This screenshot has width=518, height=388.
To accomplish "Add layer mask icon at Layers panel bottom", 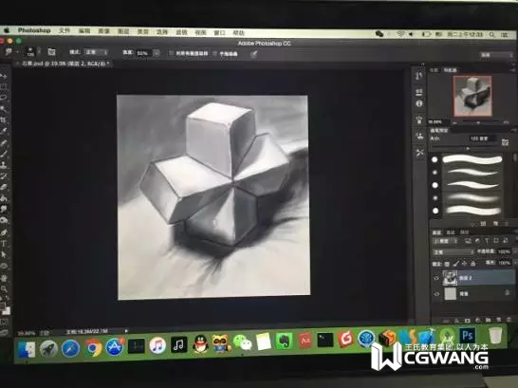I will coord(467,321).
